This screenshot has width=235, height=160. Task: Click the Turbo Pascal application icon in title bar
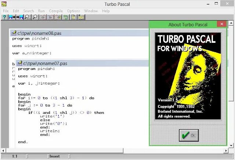pyautogui.click(x=4, y=4)
